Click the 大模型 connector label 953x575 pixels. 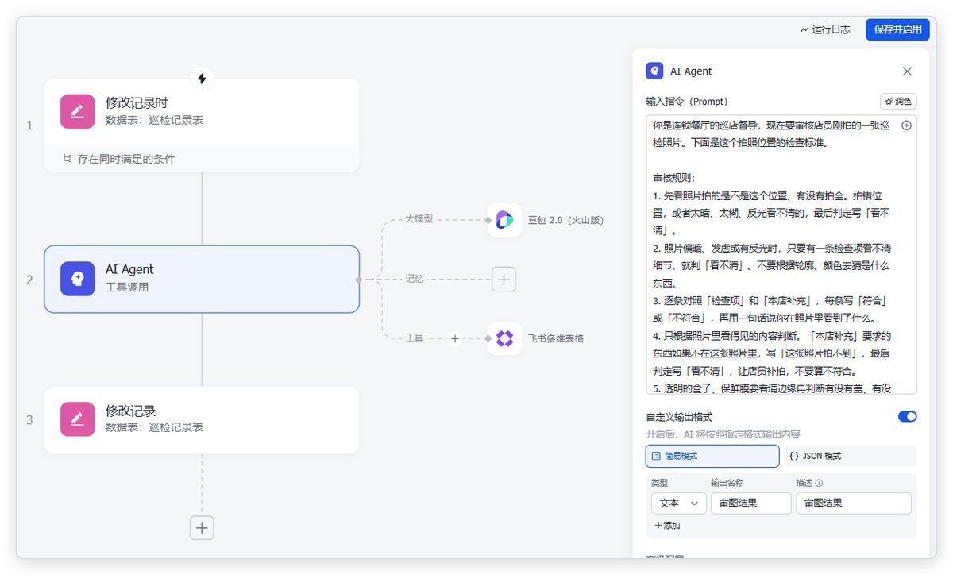(419, 218)
